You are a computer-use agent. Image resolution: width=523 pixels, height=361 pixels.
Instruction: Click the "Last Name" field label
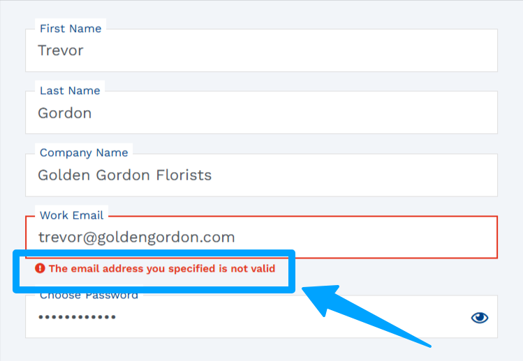69,91
